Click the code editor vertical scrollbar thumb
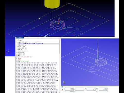 click(59, 47)
